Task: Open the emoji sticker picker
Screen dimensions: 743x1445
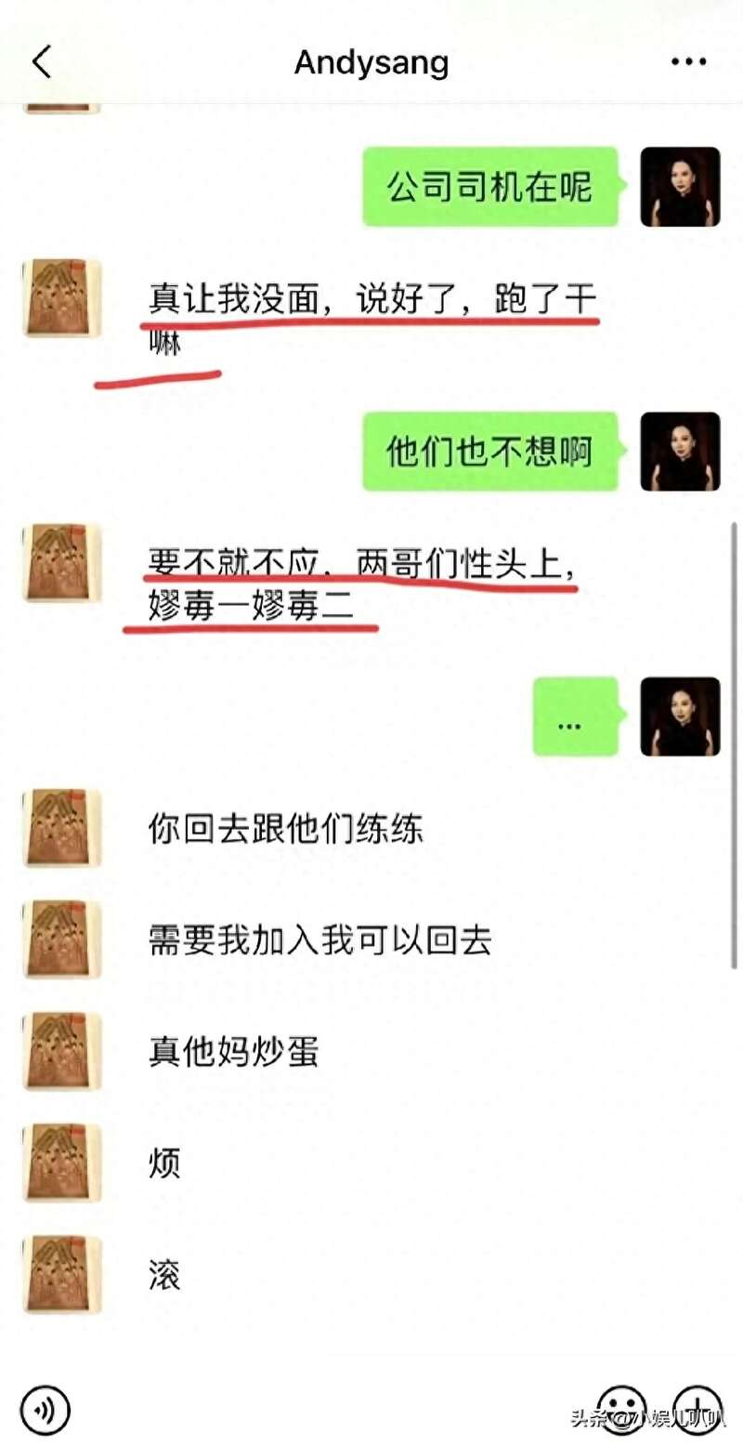Action: pos(621,1409)
